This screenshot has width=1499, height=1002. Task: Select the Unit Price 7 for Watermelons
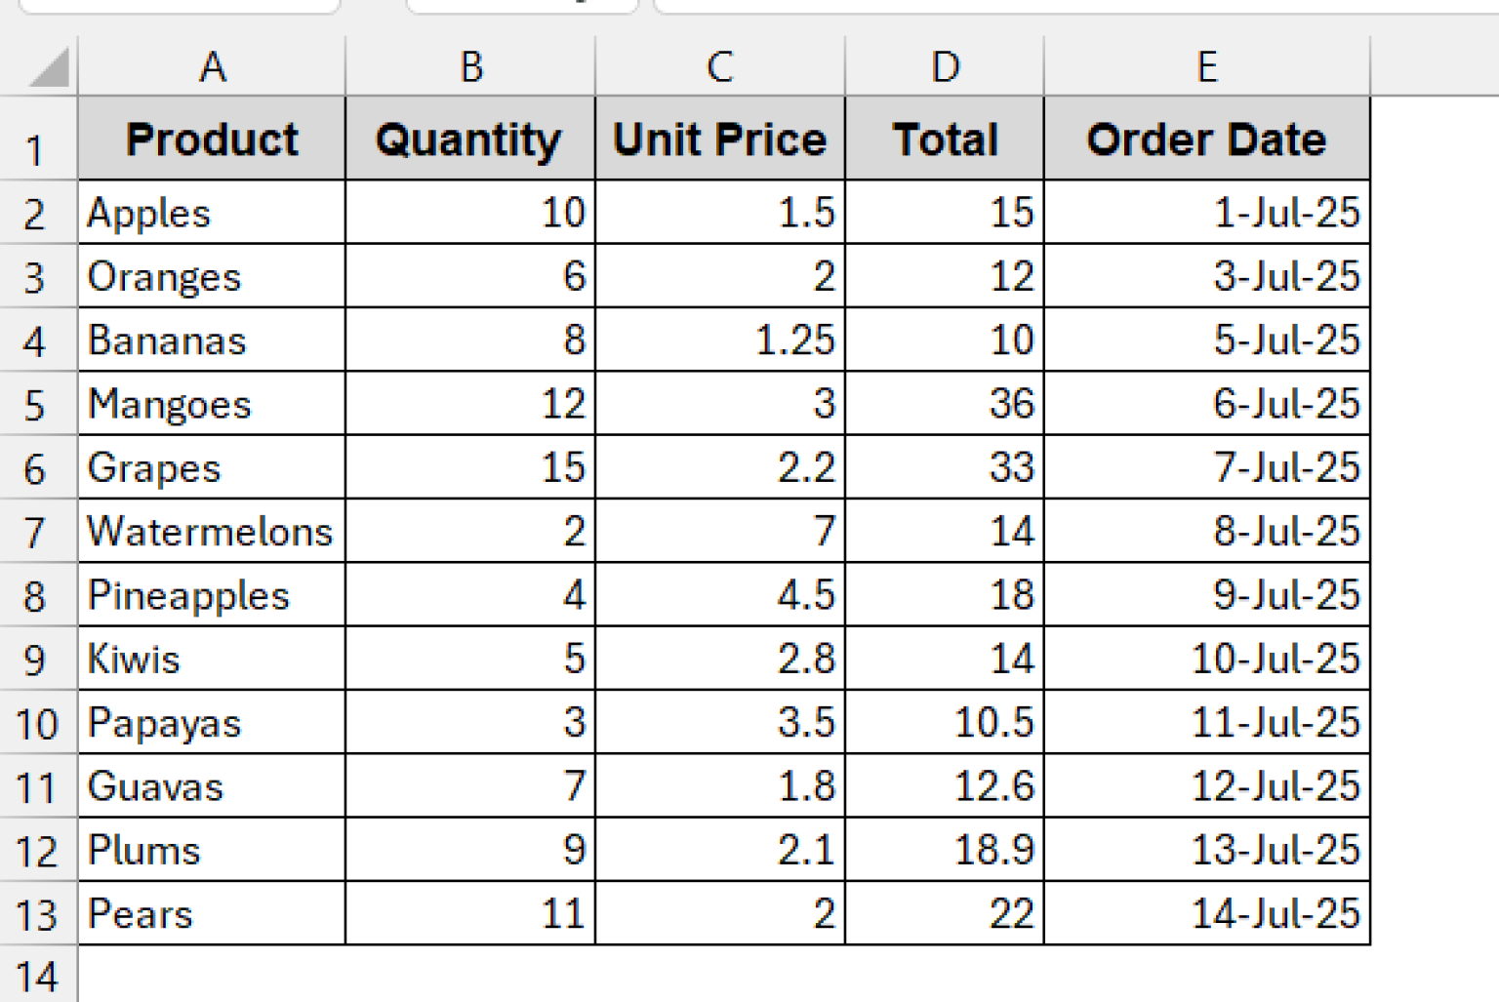point(719,532)
